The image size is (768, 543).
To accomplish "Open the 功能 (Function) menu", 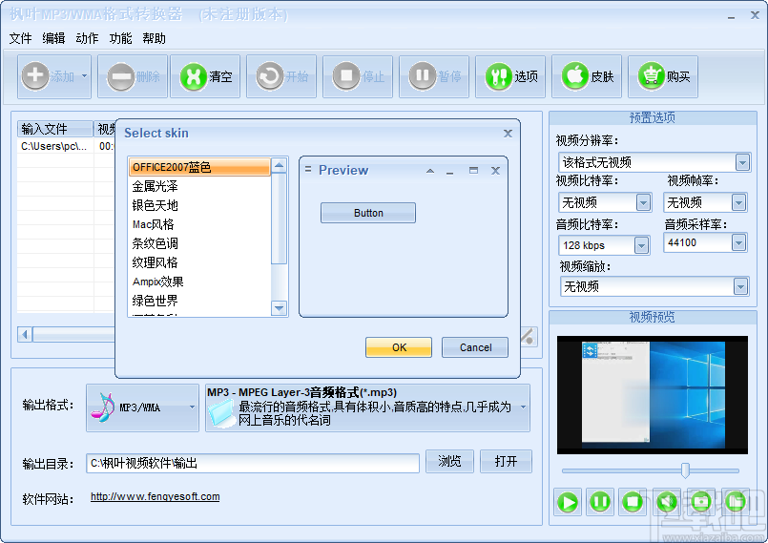I will click(x=120, y=38).
